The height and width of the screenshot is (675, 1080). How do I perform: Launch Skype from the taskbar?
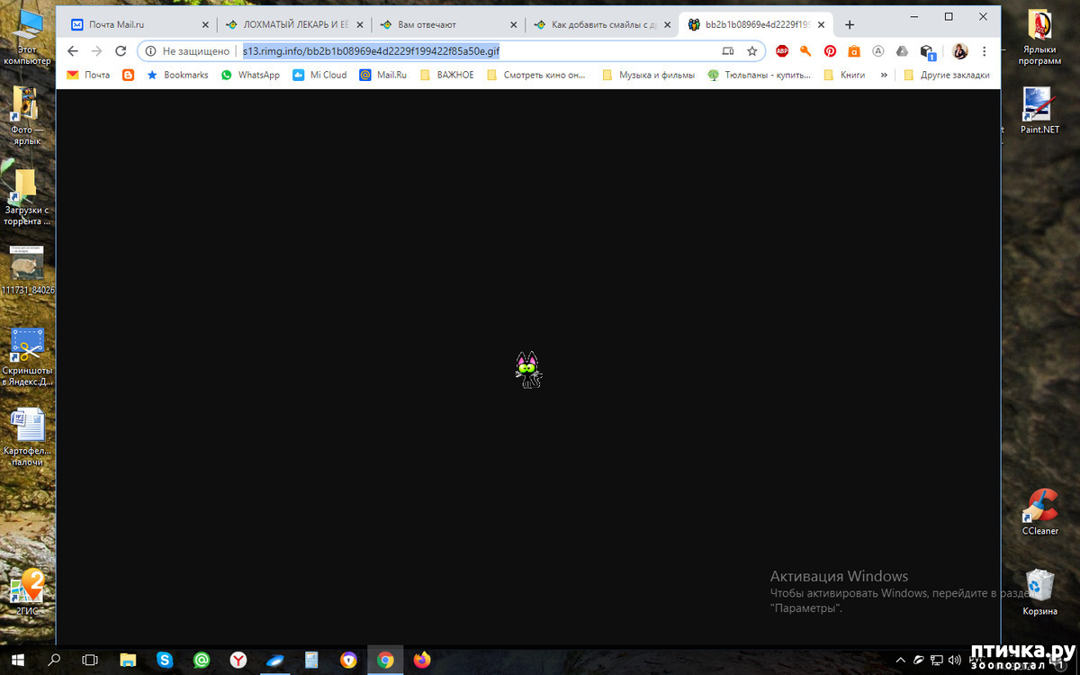[164, 660]
